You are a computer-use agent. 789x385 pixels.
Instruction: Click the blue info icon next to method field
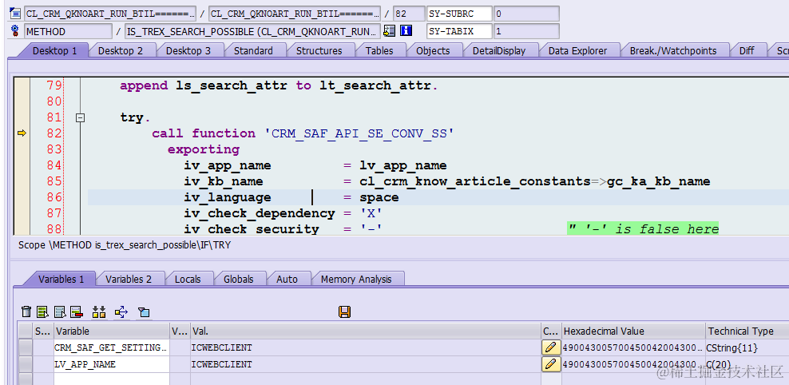406,31
